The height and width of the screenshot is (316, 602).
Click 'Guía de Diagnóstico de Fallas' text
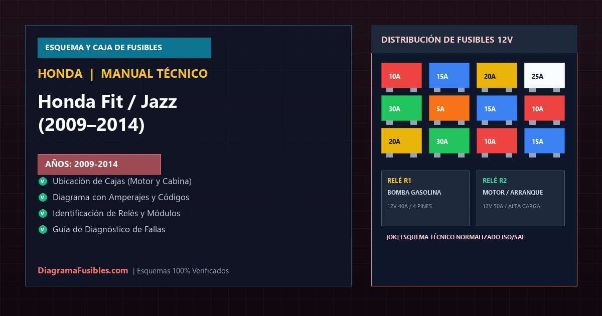pos(109,229)
